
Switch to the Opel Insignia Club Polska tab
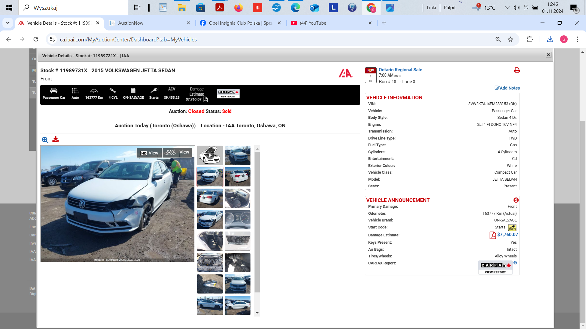(241, 23)
